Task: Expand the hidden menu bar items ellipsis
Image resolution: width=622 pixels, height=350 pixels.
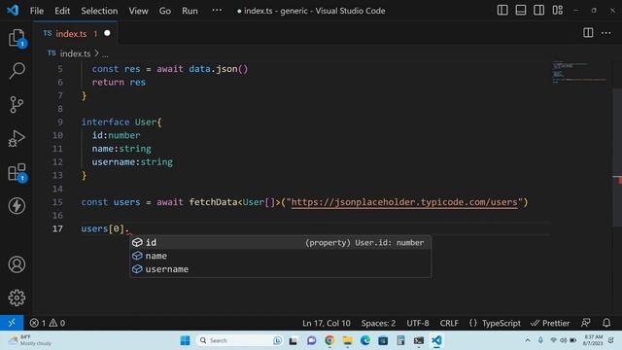Action: (217, 11)
